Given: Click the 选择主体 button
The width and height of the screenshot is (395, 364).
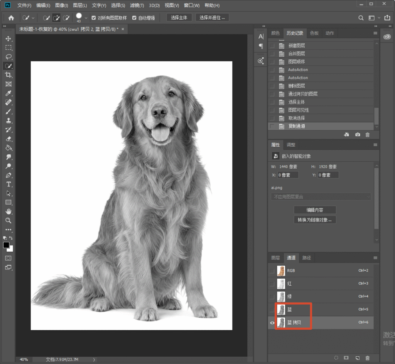Looking at the screenshot, I should (x=179, y=17).
